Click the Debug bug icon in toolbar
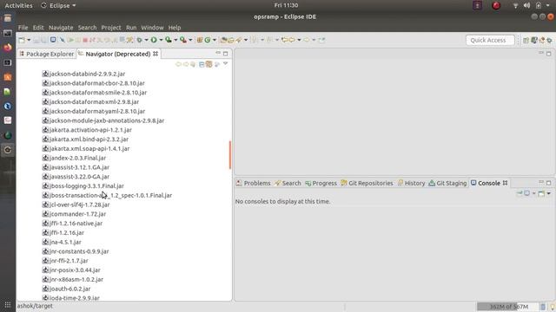The width and height of the screenshot is (556, 312). point(139,40)
